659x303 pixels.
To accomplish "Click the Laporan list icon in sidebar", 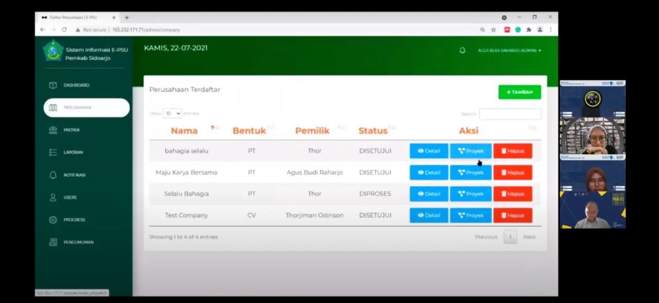I will click(x=53, y=153).
